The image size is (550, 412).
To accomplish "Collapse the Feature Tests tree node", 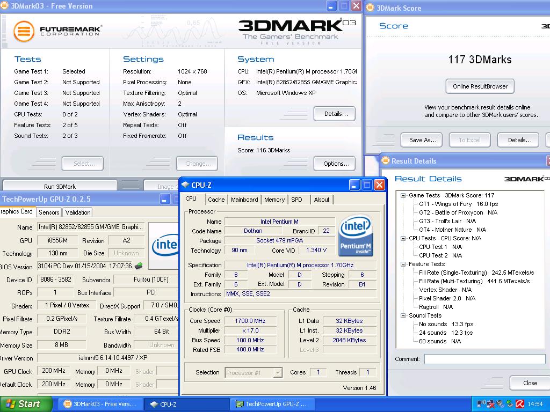I will (x=403, y=264).
